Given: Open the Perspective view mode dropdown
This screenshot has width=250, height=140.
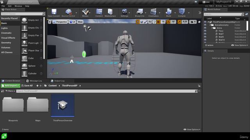Looking at the screenshot, I should click(x=60, y=22).
